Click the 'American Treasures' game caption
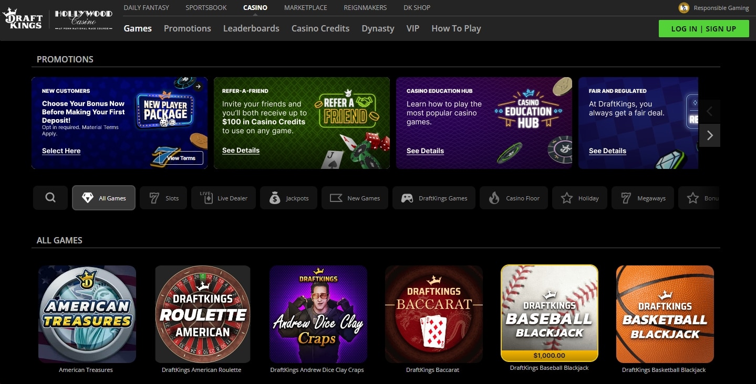This screenshot has height=384, width=756. (x=86, y=370)
